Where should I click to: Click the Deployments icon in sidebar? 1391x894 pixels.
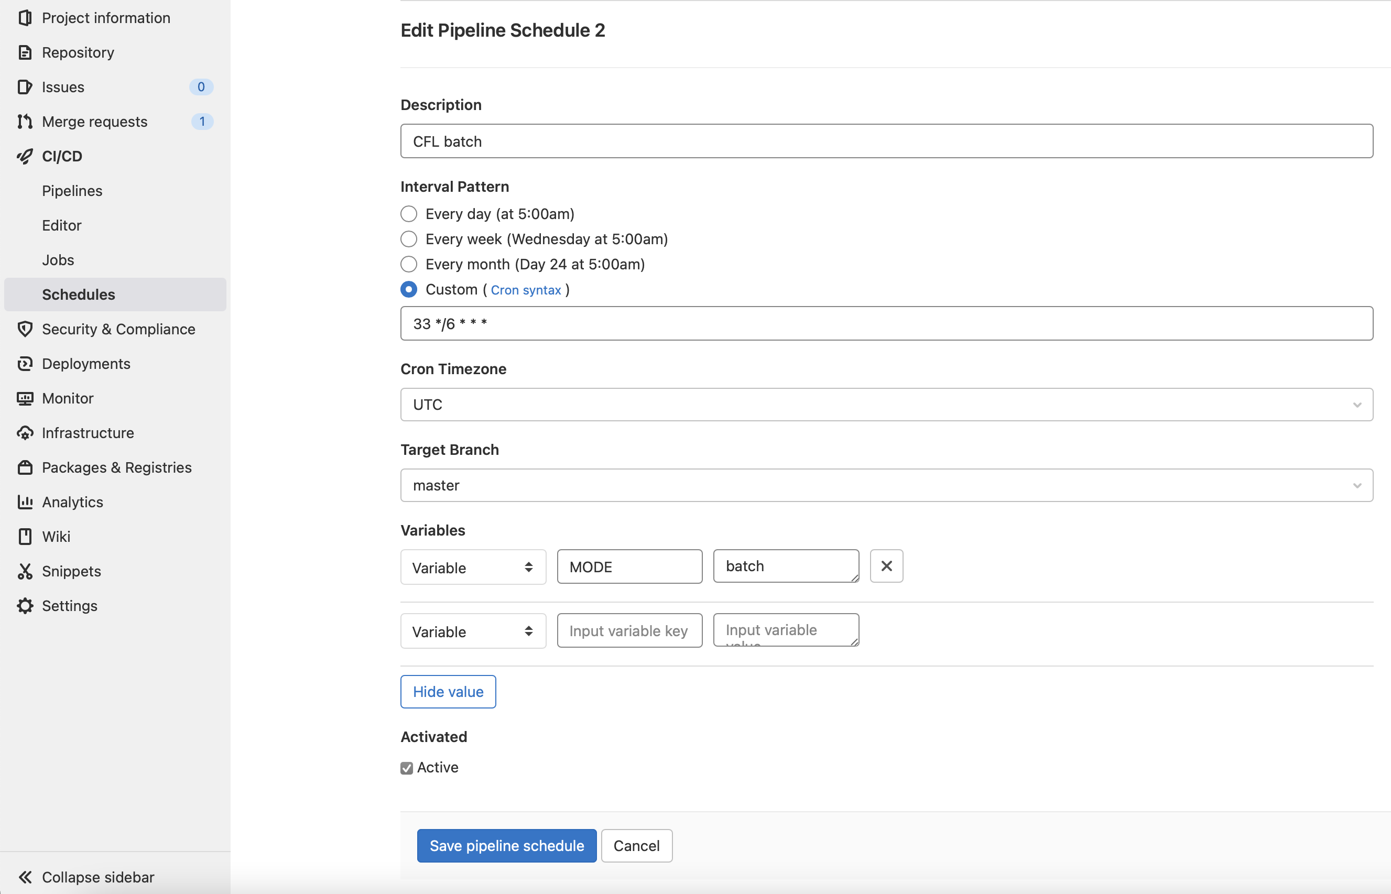[x=25, y=364]
